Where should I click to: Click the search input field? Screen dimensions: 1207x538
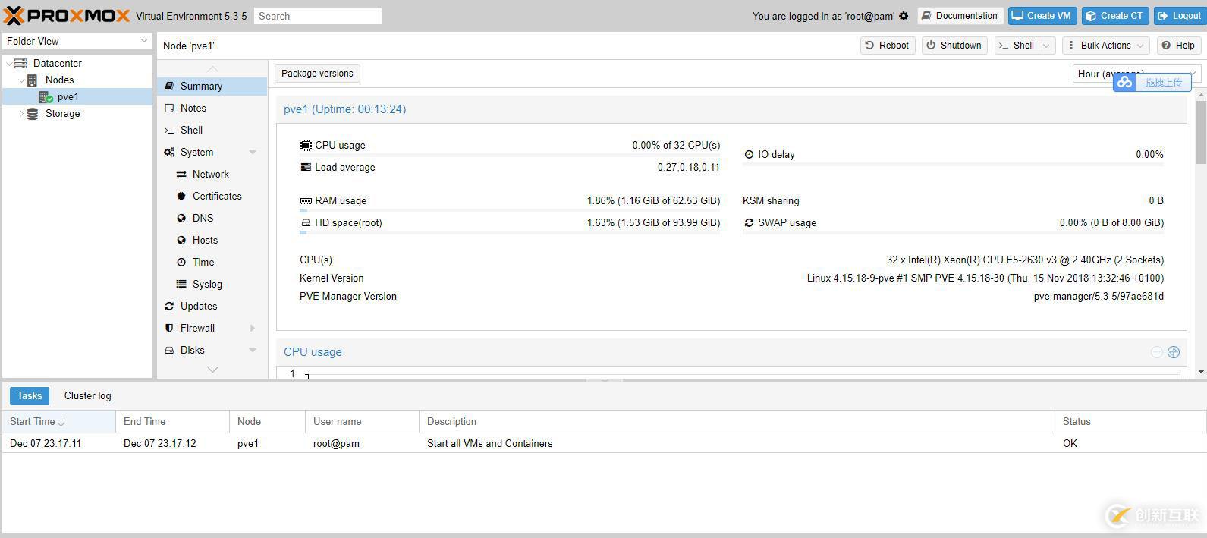coord(318,16)
